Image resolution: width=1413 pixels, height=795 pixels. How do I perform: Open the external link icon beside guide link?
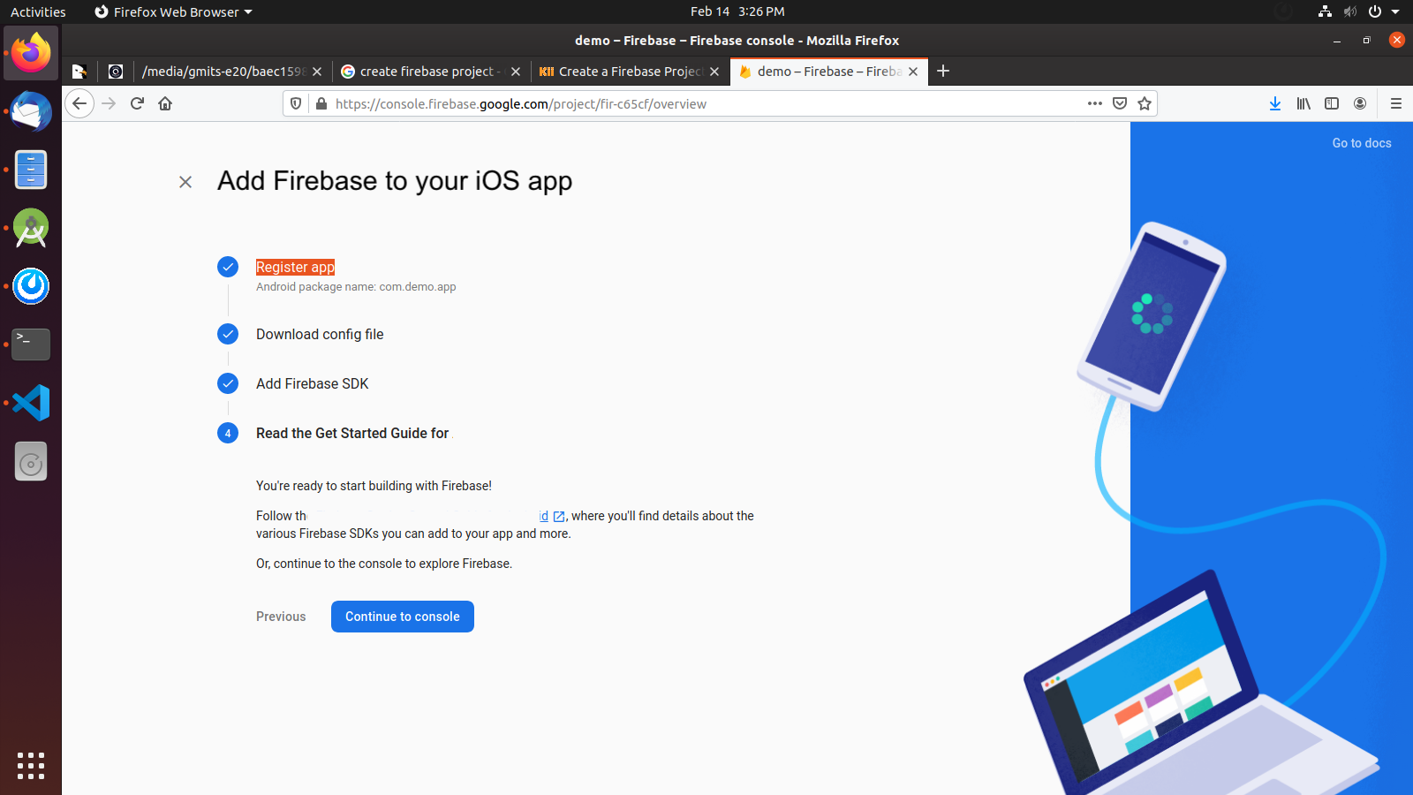coord(559,517)
